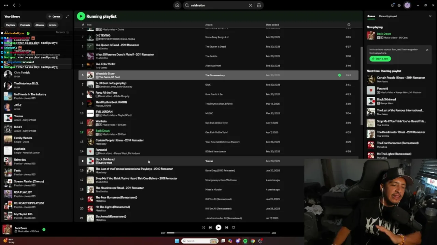Open Copilot from the taskbar

coord(230,241)
